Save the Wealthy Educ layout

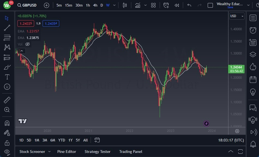point(230,7)
